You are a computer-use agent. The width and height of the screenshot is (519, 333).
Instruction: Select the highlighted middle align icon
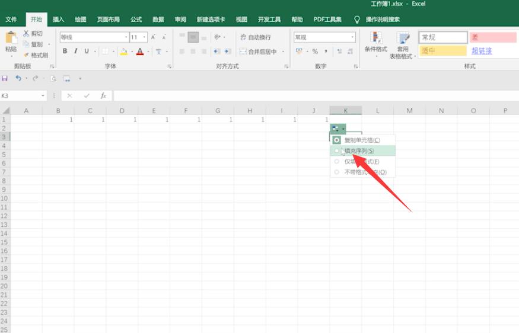[193, 37]
